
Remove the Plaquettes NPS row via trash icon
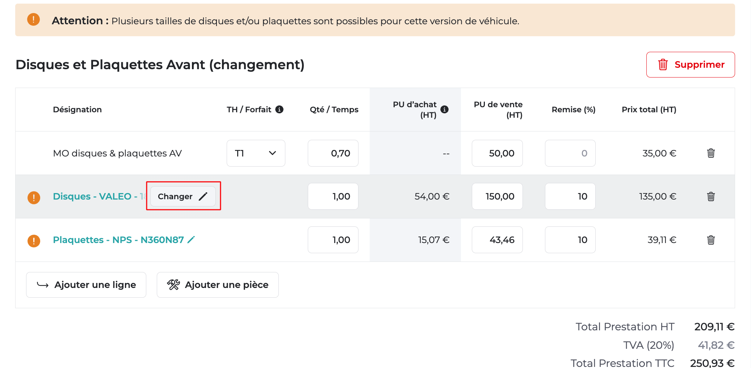point(711,240)
